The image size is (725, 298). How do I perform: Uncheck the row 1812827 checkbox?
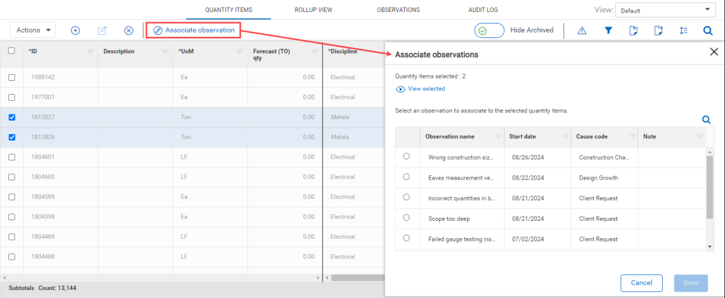tap(12, 118)
